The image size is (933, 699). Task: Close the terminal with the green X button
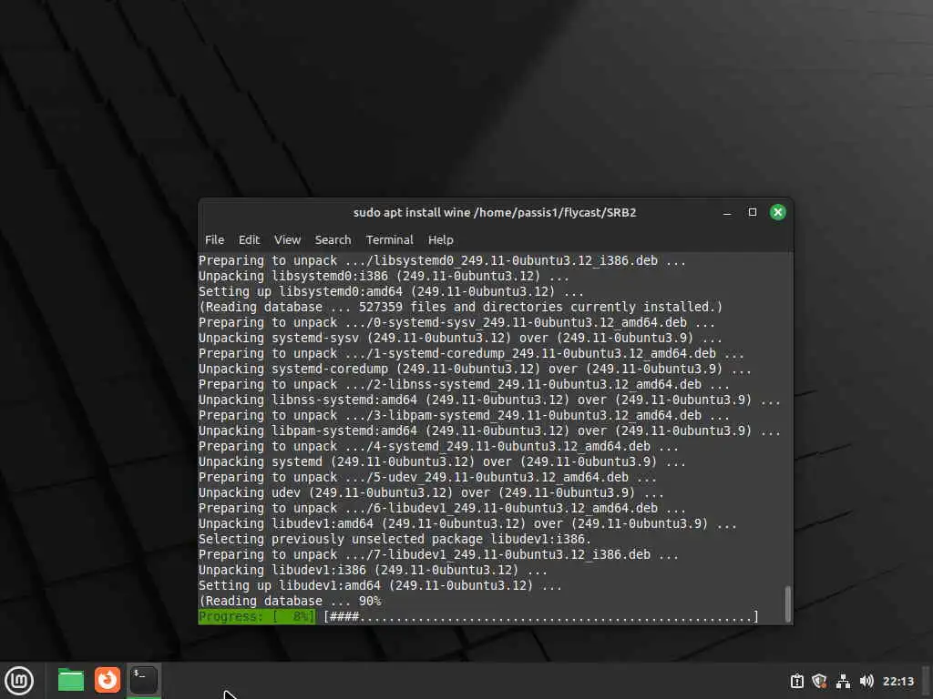(x=777, y=212)
